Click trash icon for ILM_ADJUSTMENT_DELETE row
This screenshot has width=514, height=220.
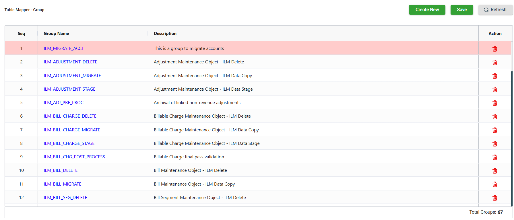tap(494, 62)
